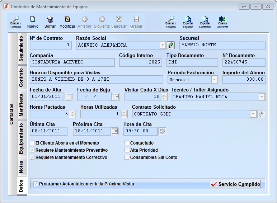277x203 pixels.
Task: Open Buscar x Contrato search tool
Action: coord(15,22)
